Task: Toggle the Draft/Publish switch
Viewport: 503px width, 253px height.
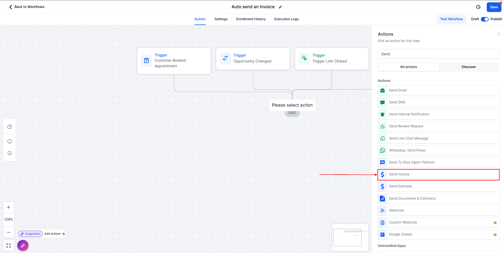Action: click(485, 19)
